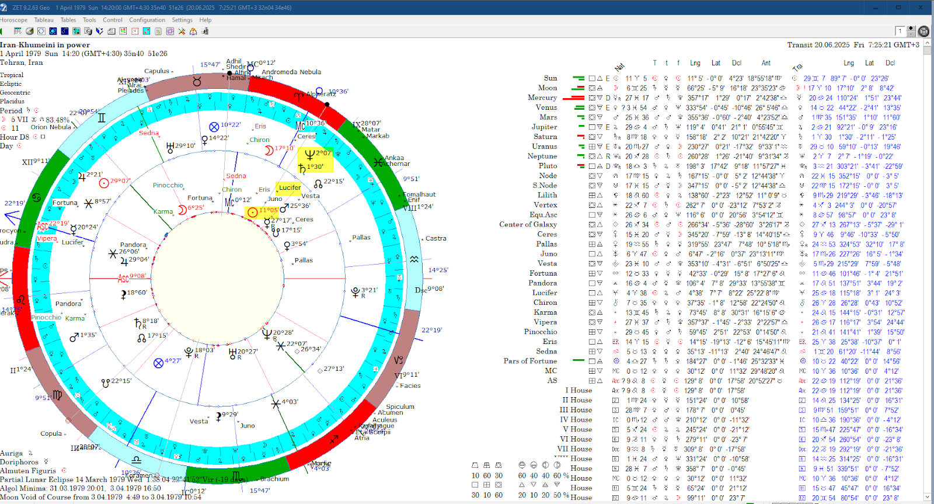Open the Tables menu
934x504 pixels.
click(x=68, y=20)
